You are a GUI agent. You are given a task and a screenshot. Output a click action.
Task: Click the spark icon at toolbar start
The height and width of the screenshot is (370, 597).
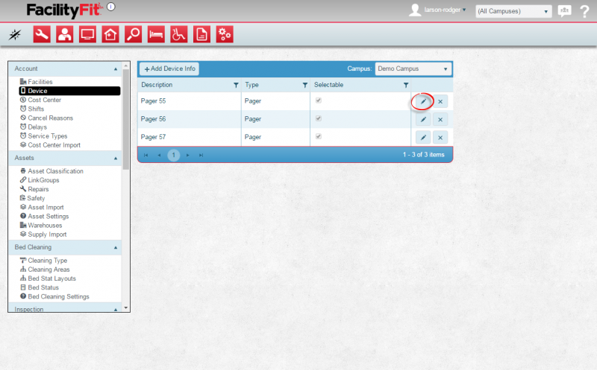point(15,34)
